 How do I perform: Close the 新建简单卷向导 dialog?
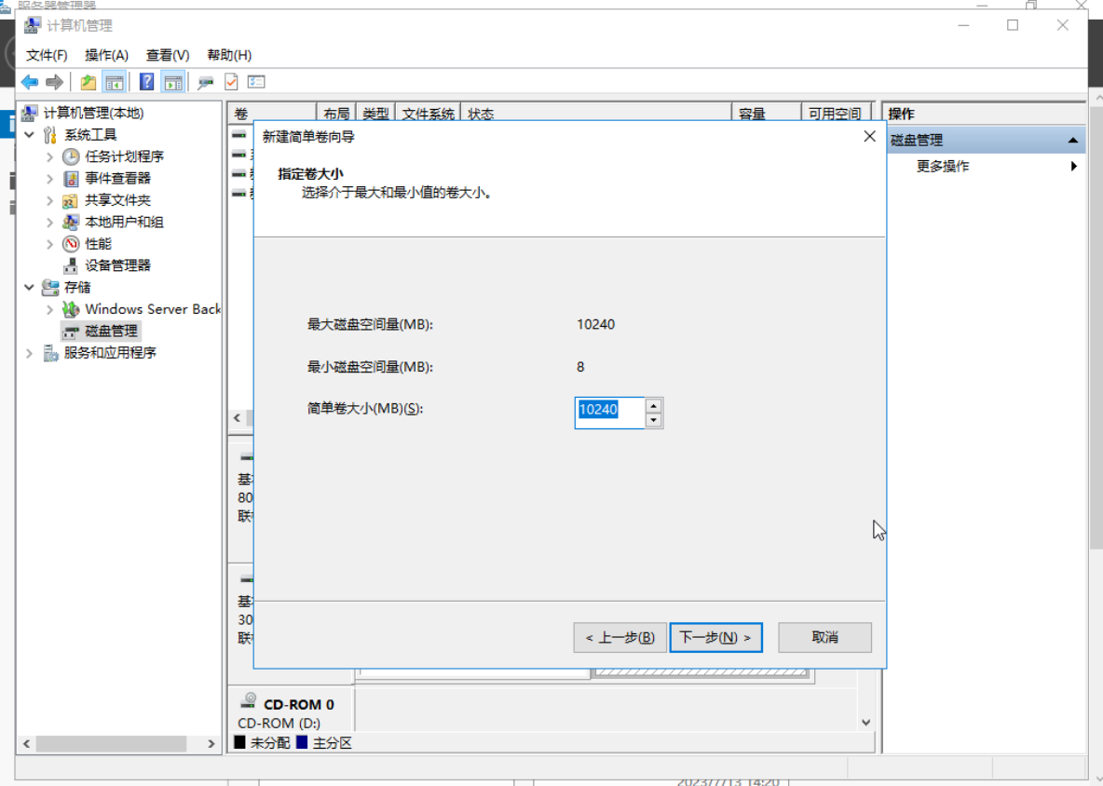pyautogui.click(x=869, y=136)
